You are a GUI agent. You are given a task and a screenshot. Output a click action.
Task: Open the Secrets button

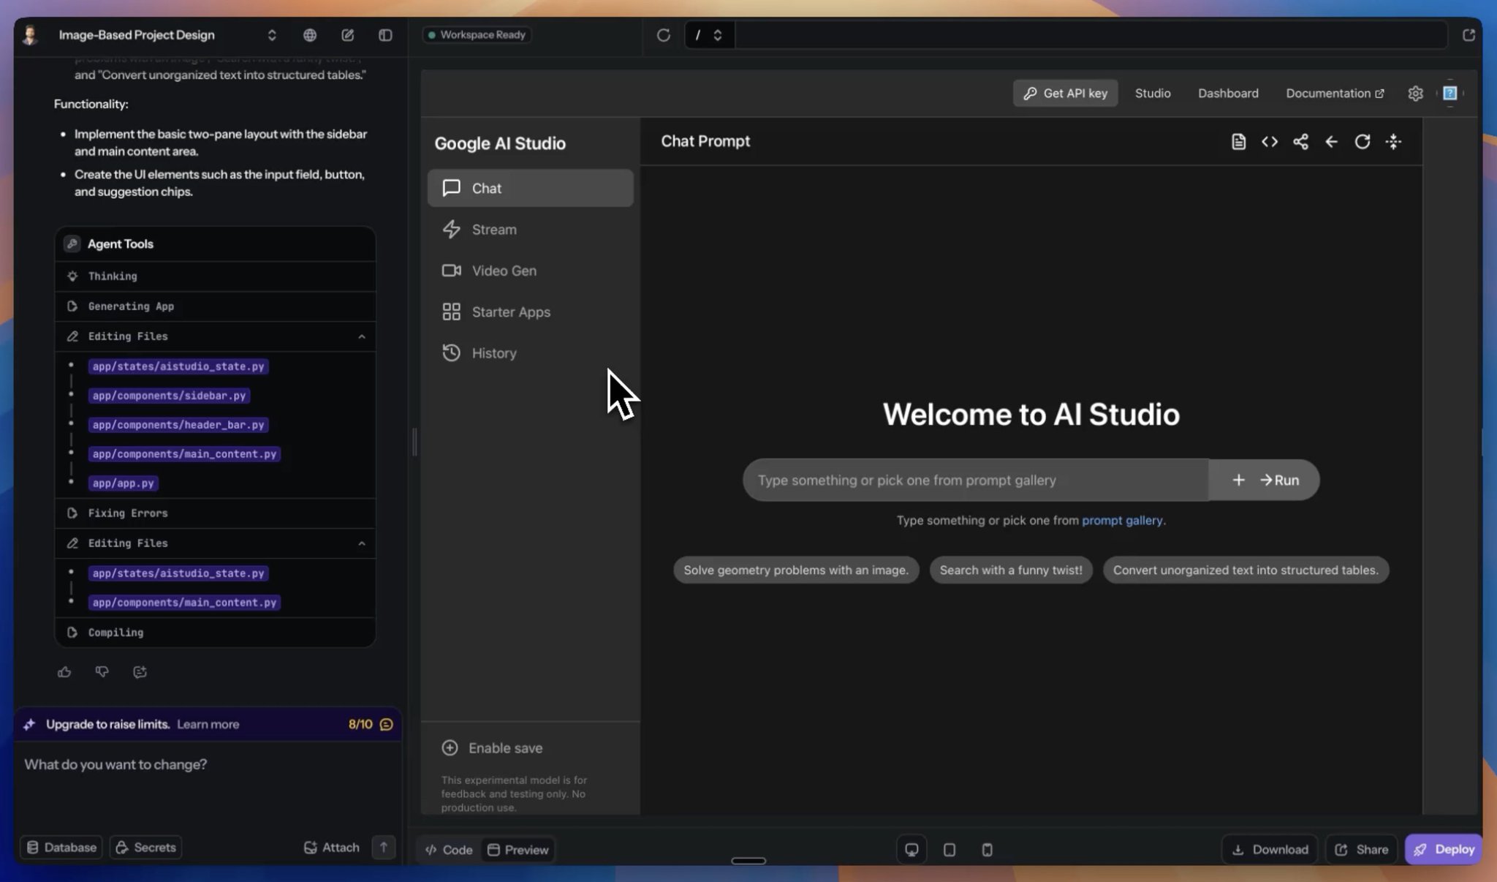pyautogui.click(x=145, y=848)
